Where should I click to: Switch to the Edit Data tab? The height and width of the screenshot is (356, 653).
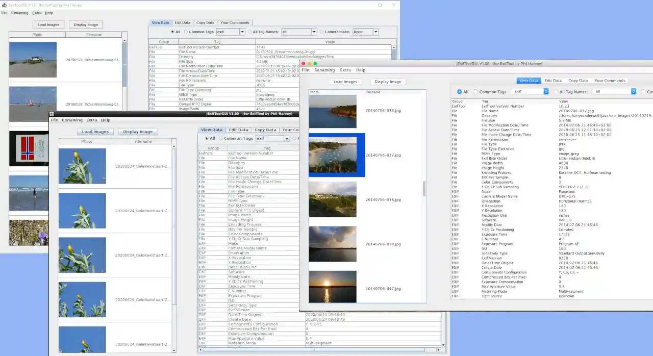pos(182,22)
